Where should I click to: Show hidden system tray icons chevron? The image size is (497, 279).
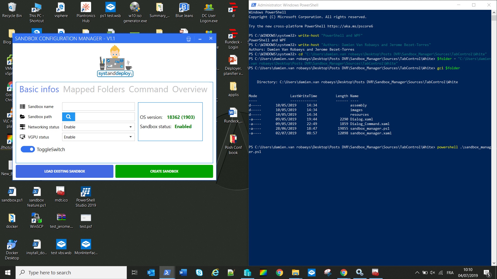tap(417, 273)
